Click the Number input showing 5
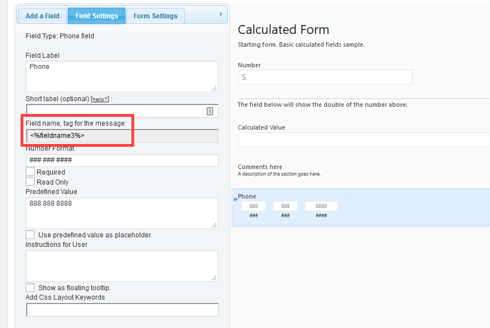The width and height of the screenshot is (490, 328). point(325,77)
